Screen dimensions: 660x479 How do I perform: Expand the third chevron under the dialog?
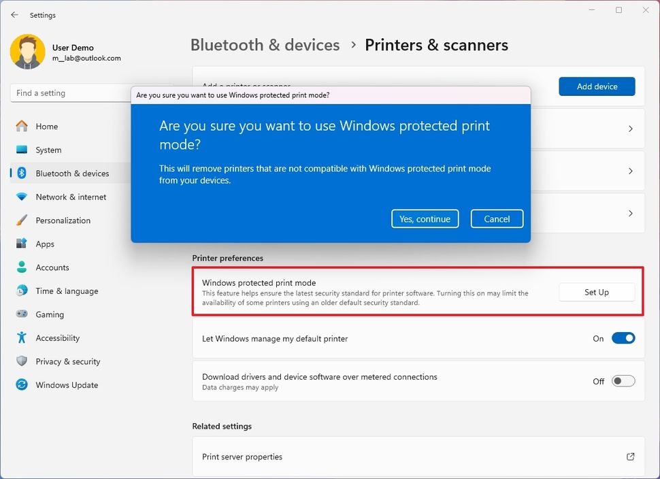(629, 212)
